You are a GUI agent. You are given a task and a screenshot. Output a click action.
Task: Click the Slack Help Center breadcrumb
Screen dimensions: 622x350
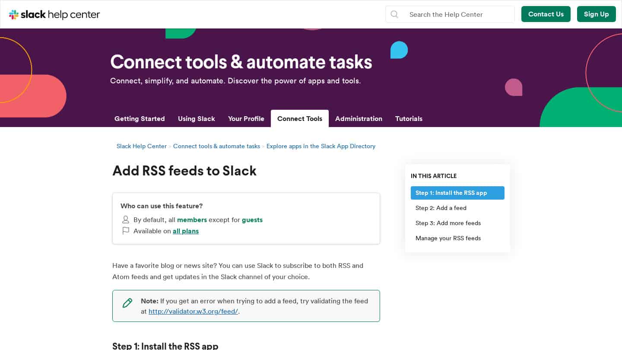142,146
